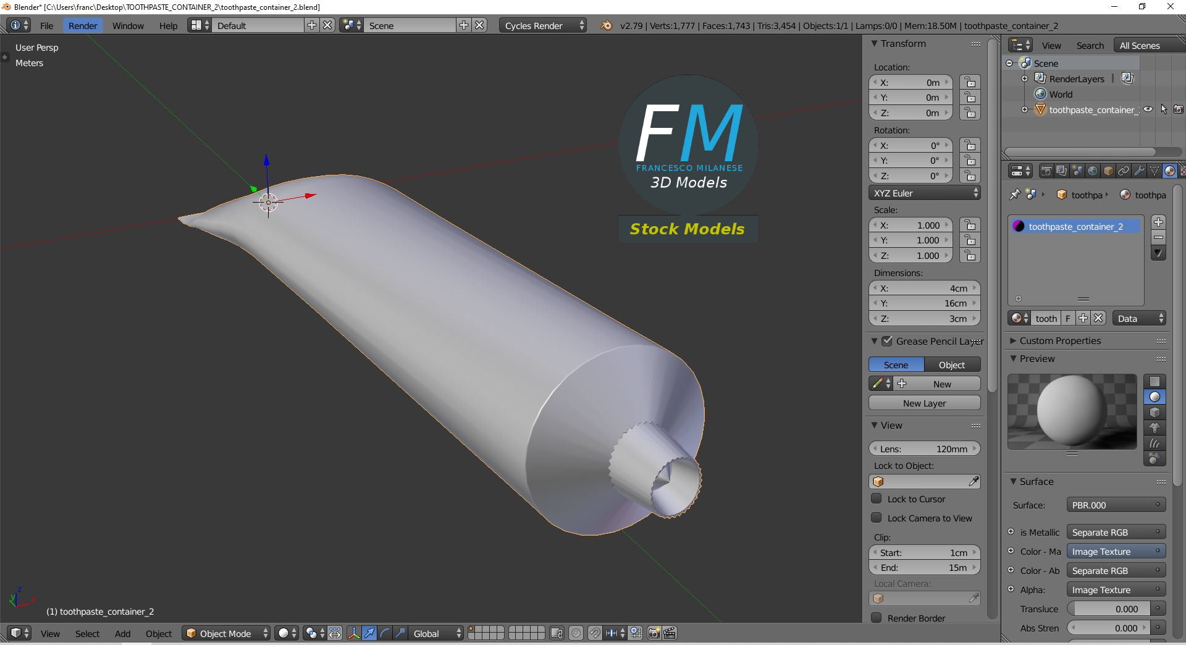The height and width of the screenshot is (645, 1186).
Task: Lock the Z scale axis
Action: 970,256
